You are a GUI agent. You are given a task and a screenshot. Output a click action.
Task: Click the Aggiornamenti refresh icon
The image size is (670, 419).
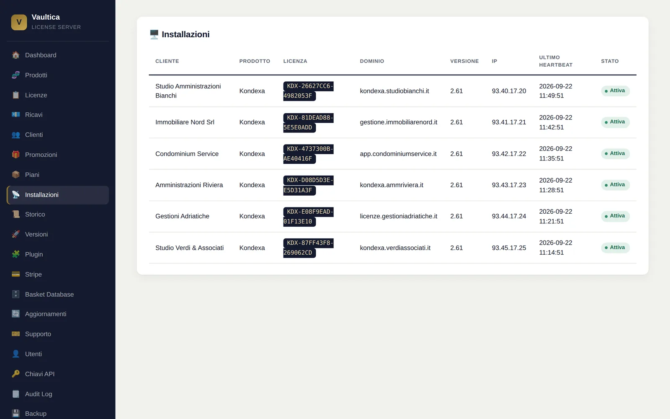(x=16, y=314)
